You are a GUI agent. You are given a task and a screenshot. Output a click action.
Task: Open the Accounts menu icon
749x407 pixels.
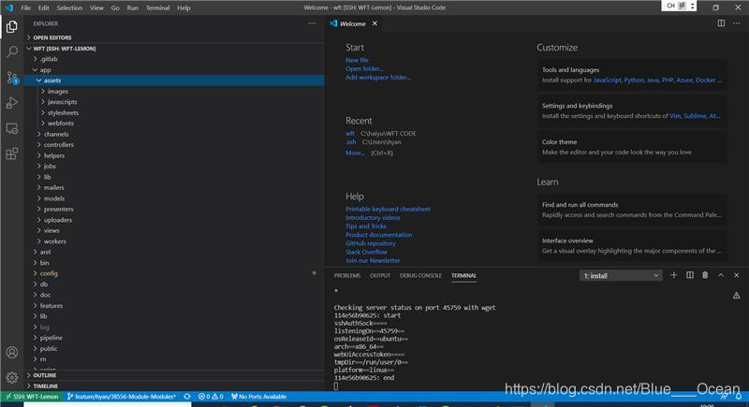[x=12, y=353]
